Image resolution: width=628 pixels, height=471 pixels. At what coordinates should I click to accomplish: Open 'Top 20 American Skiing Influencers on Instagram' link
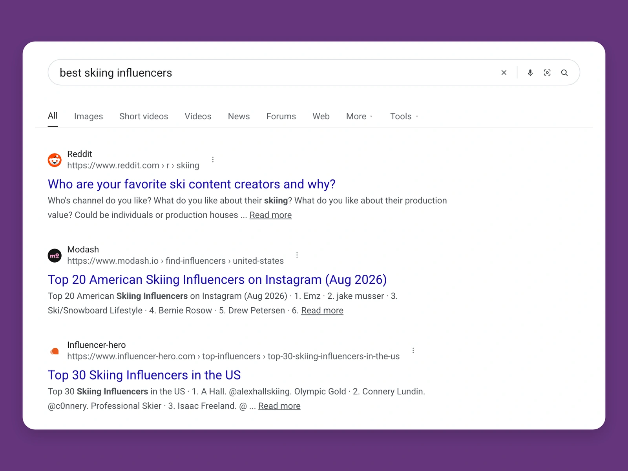(x=217, y=279)
